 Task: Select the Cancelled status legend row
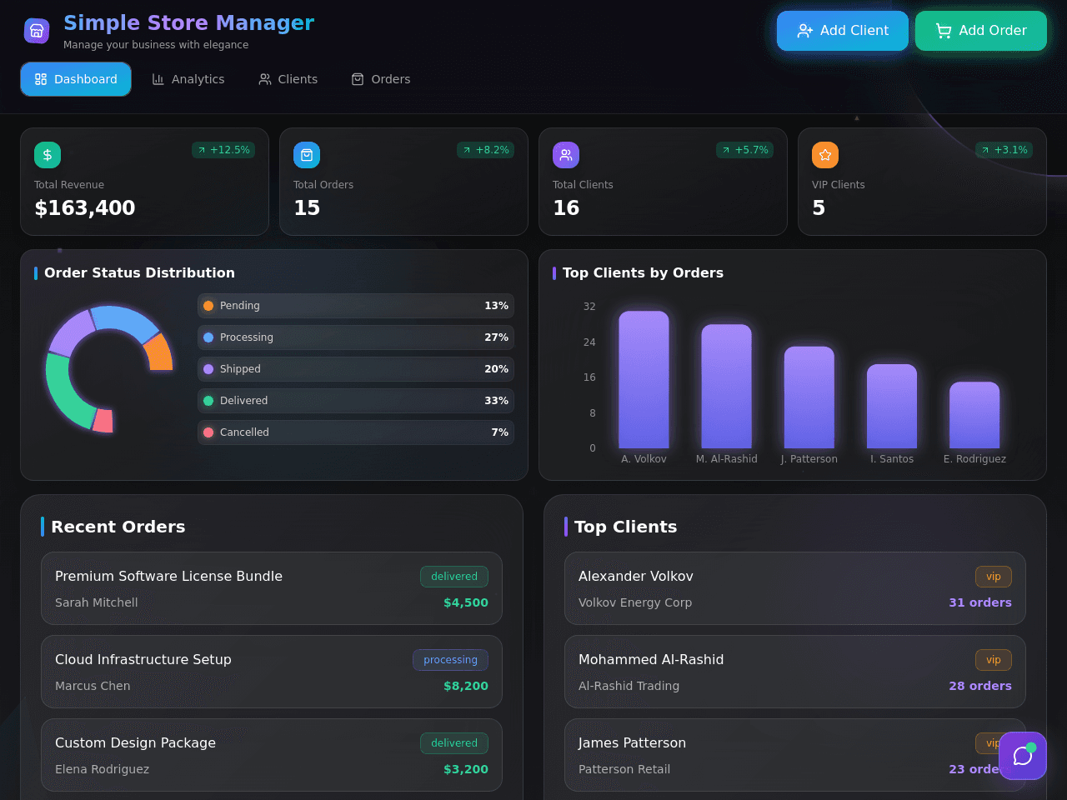pos(356,432)
